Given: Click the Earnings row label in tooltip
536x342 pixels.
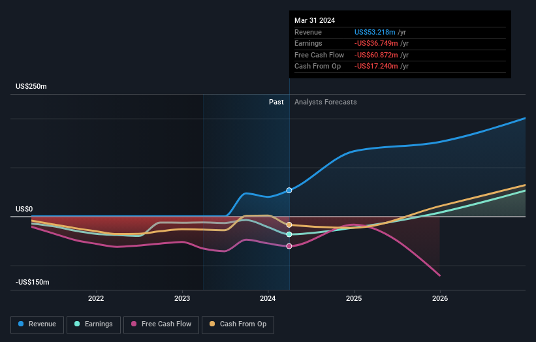Looking at the screenshot, I should (308, 43).
